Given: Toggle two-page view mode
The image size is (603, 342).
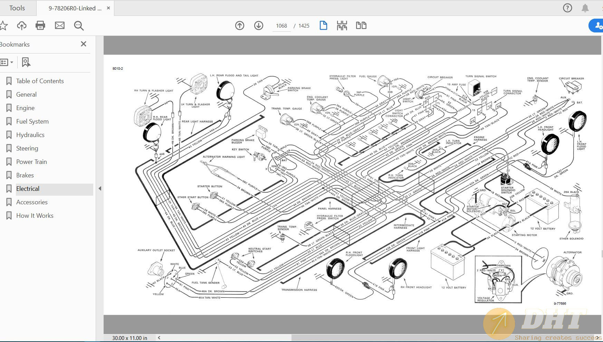Looking at the screenshot, I should coord(361,26).
